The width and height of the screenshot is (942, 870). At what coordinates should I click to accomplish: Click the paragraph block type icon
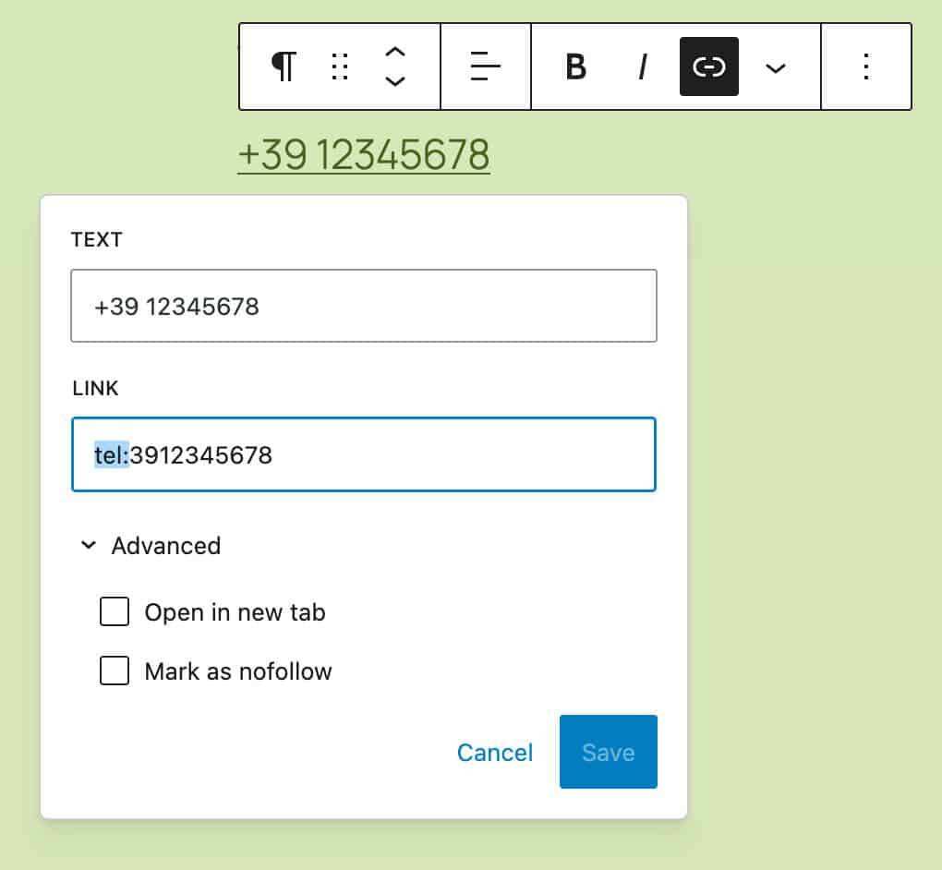284,66
